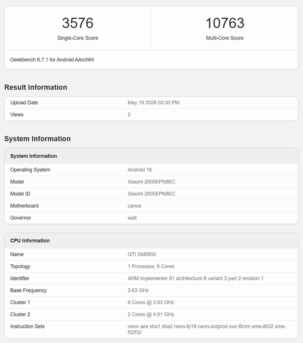Select the May 19 2026 02:30 PM value
303x343 pixels.
click(x=153, y=103)
